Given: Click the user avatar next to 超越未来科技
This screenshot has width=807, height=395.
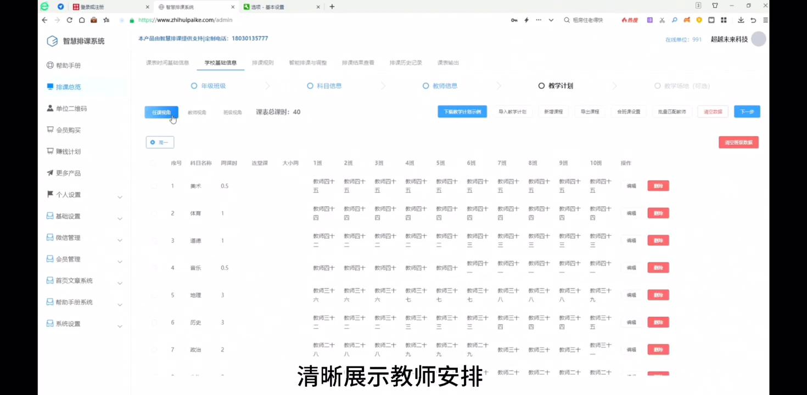Looking at the screenshot, I should (x=758, y=39).
